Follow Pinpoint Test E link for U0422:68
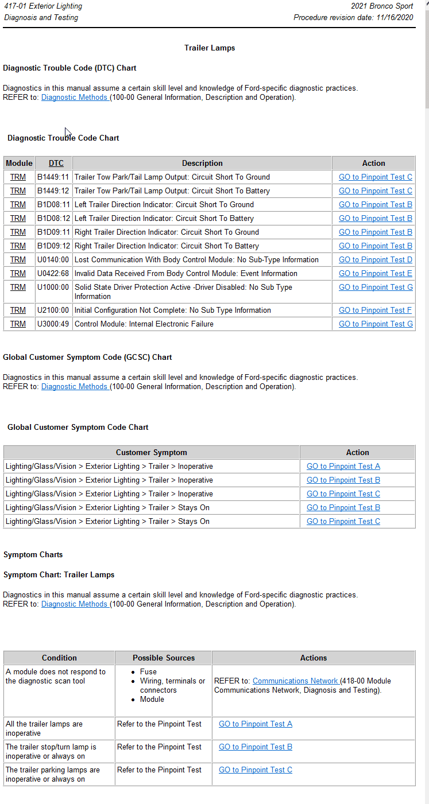Image resolution: width=429 pixels, height=804 pixels. (x=375, y=274)
